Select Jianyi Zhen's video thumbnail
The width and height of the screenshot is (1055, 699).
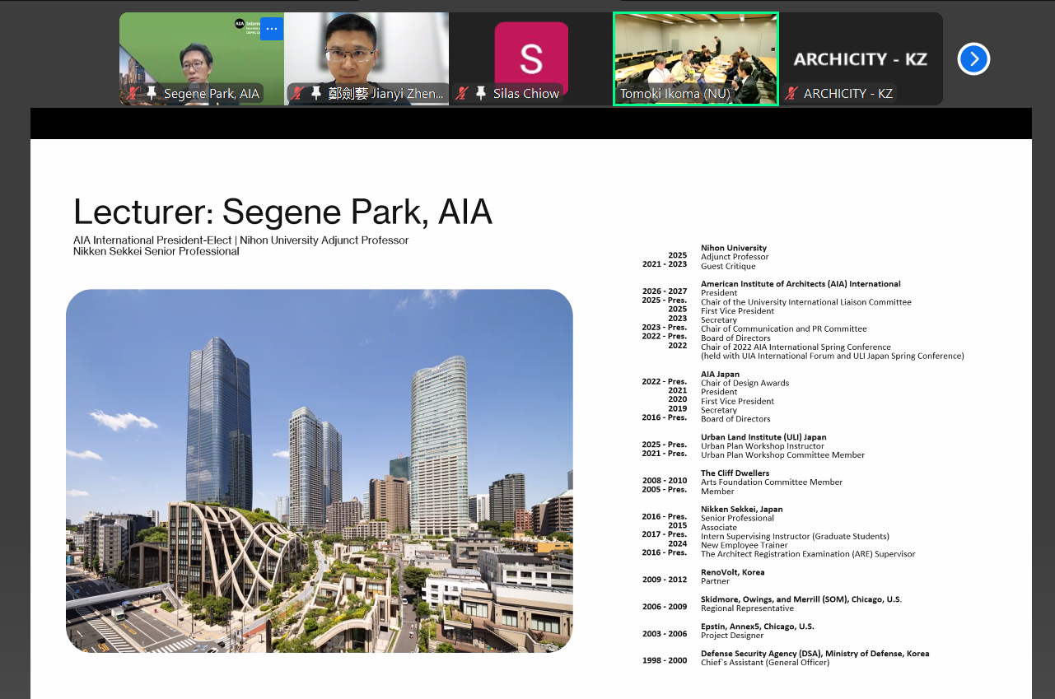[366, 58]
